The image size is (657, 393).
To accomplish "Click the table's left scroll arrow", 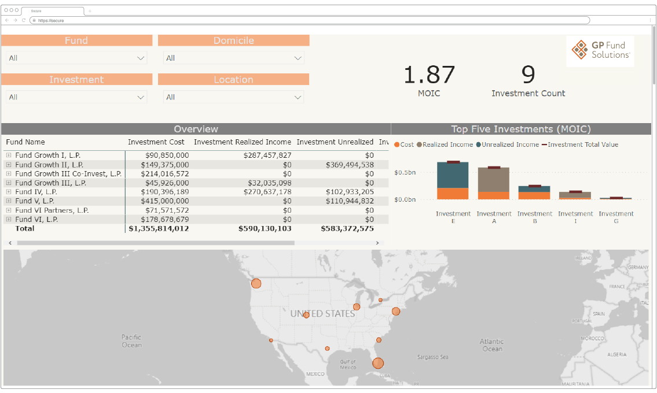I will click(x=10, y=243).
